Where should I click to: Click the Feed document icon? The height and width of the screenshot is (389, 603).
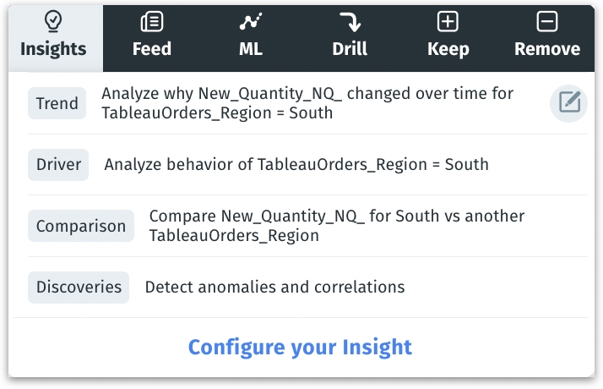(152, 22)
